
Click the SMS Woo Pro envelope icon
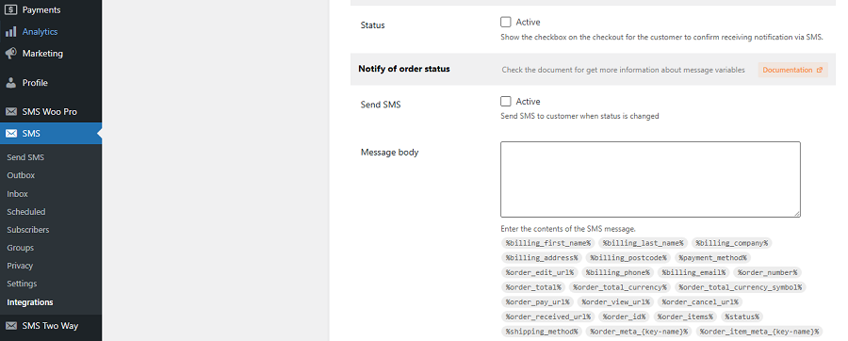click(10, 112)
